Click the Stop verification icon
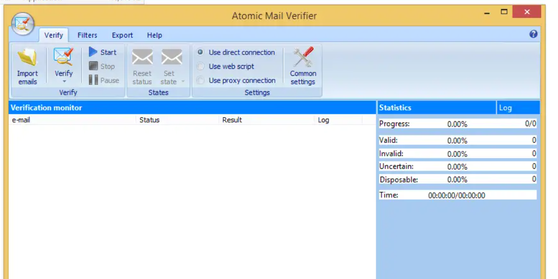558x279 pixels. (94, 66)
